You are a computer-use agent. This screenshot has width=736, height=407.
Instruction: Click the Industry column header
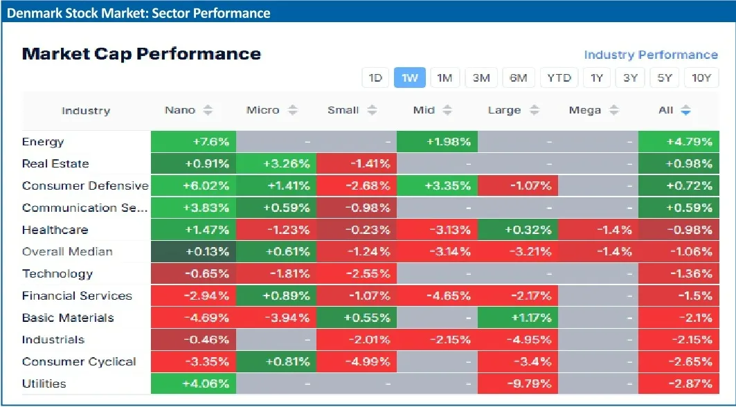(86, 111)
